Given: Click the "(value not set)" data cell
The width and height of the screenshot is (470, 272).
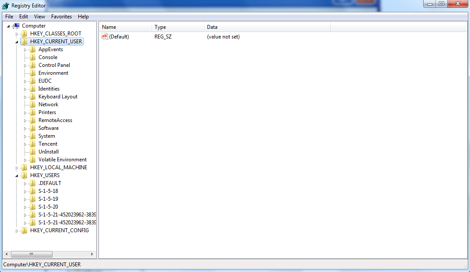Looking at the screenshot, I should 223,37.
